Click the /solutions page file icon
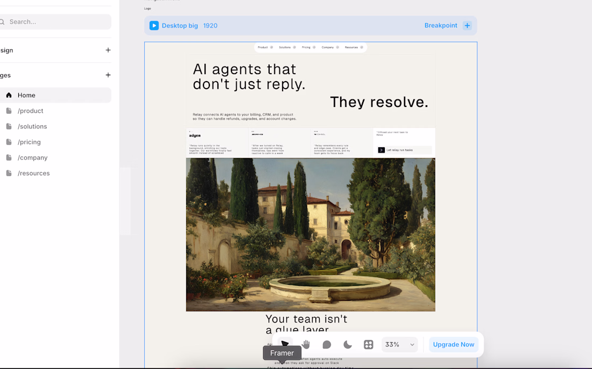 pyautogui.click(x=9, y=126)
